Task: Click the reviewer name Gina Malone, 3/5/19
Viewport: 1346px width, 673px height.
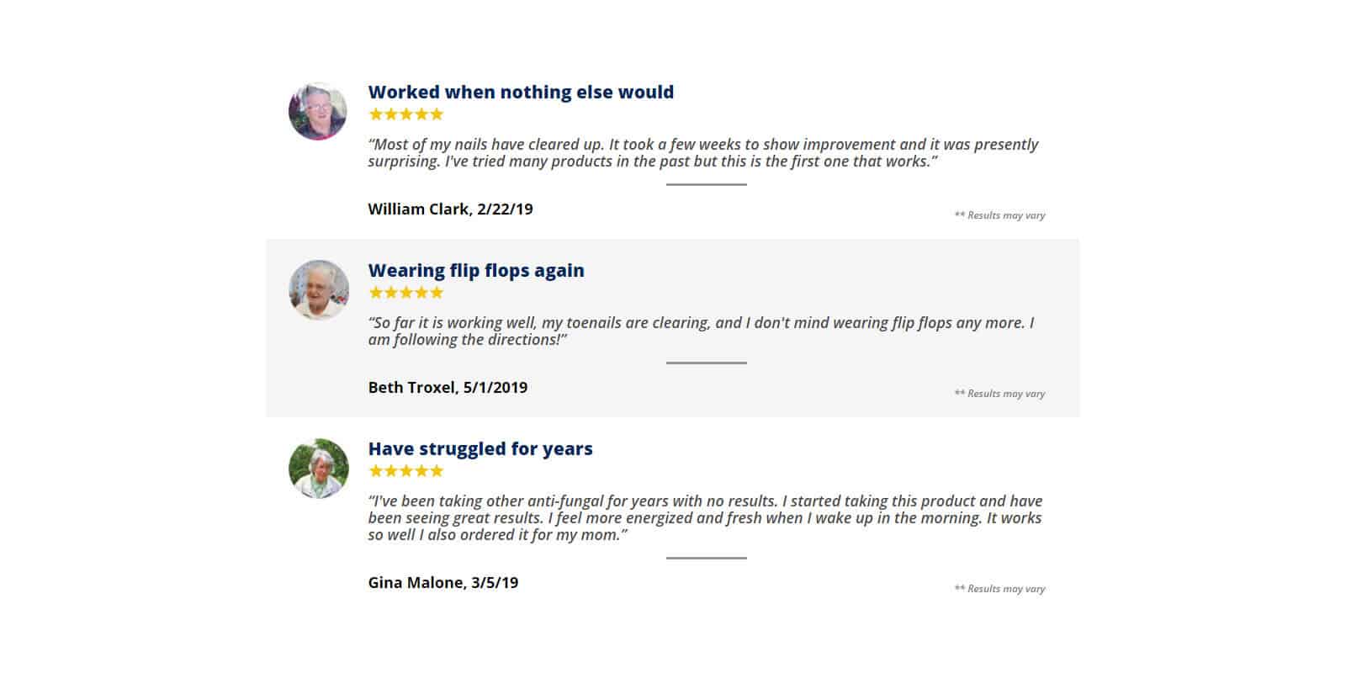Action: coord(443,583)
